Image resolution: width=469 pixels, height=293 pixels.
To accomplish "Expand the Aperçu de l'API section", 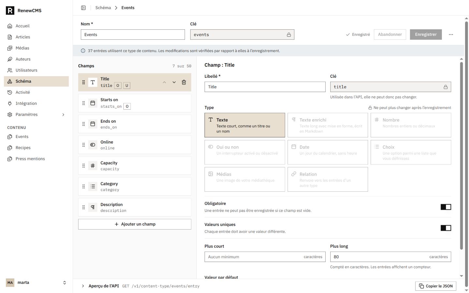I will coord(83,286).
